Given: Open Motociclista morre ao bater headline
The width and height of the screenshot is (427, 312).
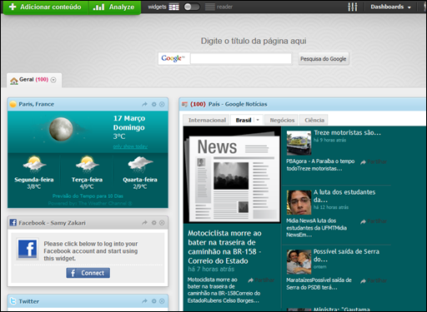Looking at the screenshot, I should [x=224, y=247].
